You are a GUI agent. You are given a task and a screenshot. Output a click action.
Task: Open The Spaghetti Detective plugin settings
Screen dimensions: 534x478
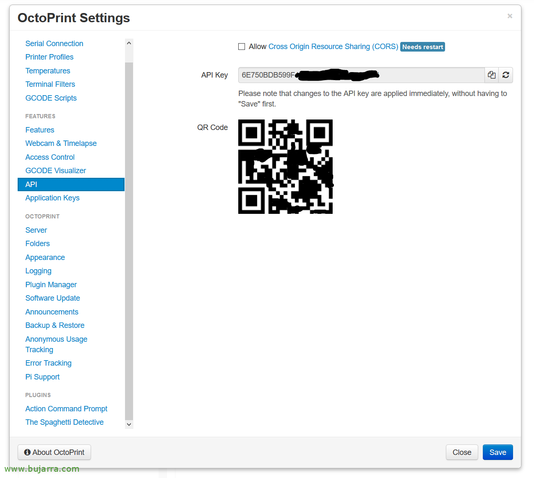[x=65, y=422]
